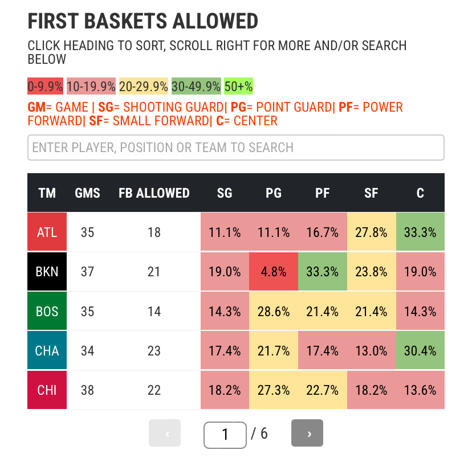Sort the table by TM column
This screenshot has height=458, width=472.
click(47, 193)
